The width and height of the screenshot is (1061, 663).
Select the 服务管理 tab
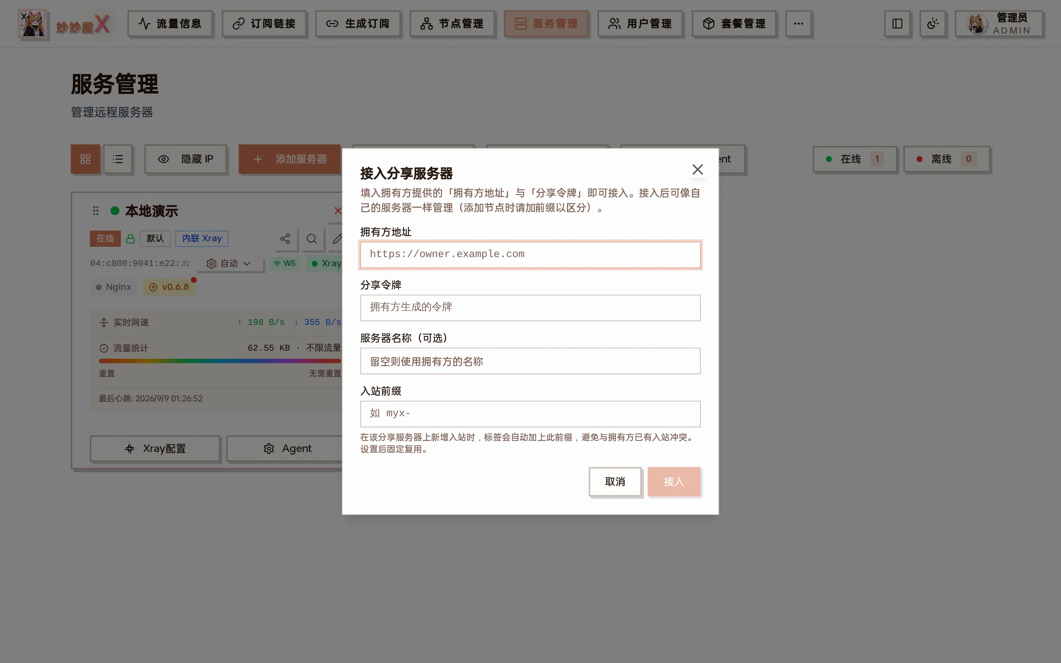click(x=546, y=24)
